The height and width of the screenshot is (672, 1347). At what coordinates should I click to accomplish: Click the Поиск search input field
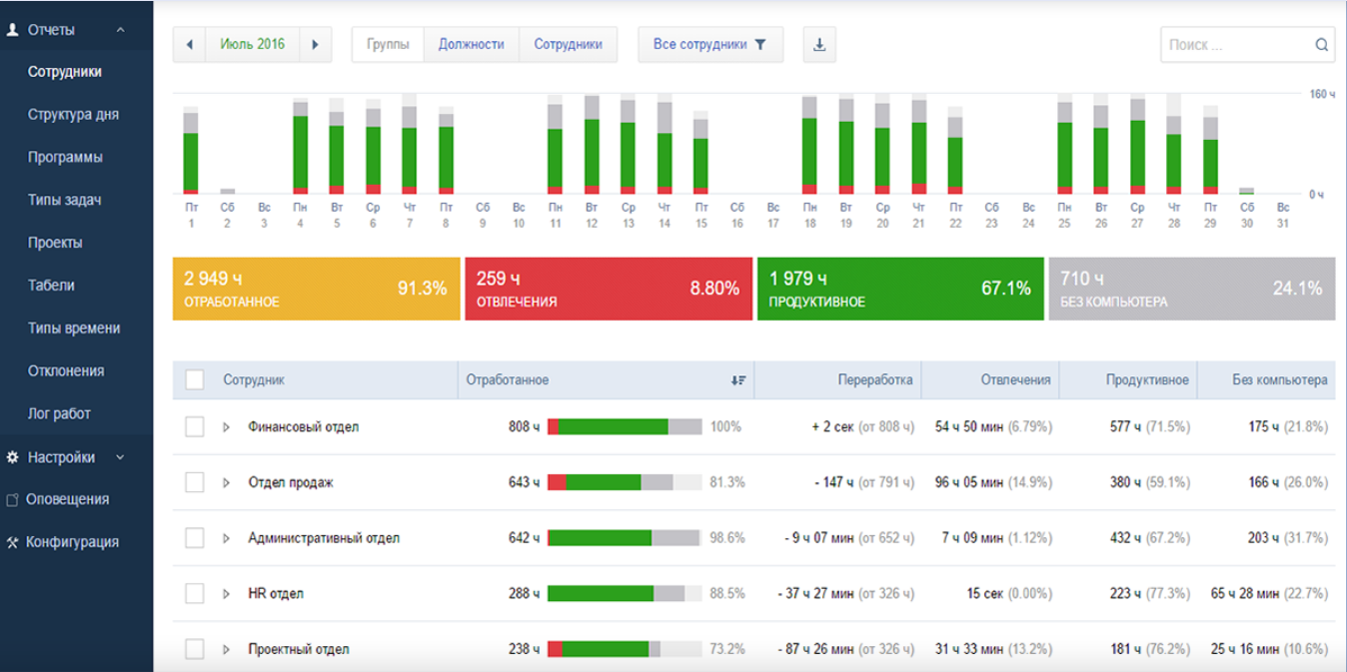tap(1235, 45)
